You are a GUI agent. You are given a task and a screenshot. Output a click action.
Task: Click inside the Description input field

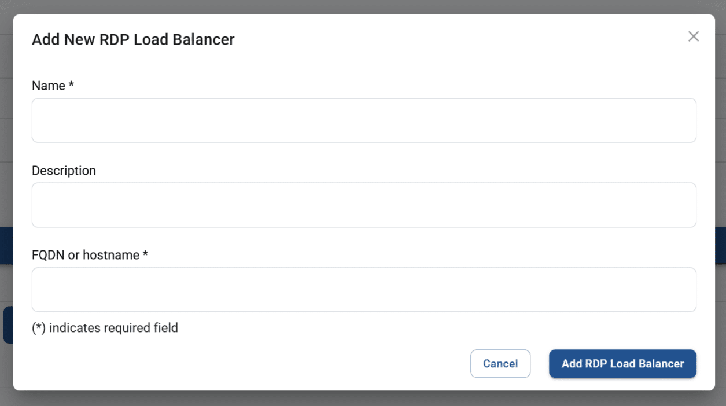[363, 205]
